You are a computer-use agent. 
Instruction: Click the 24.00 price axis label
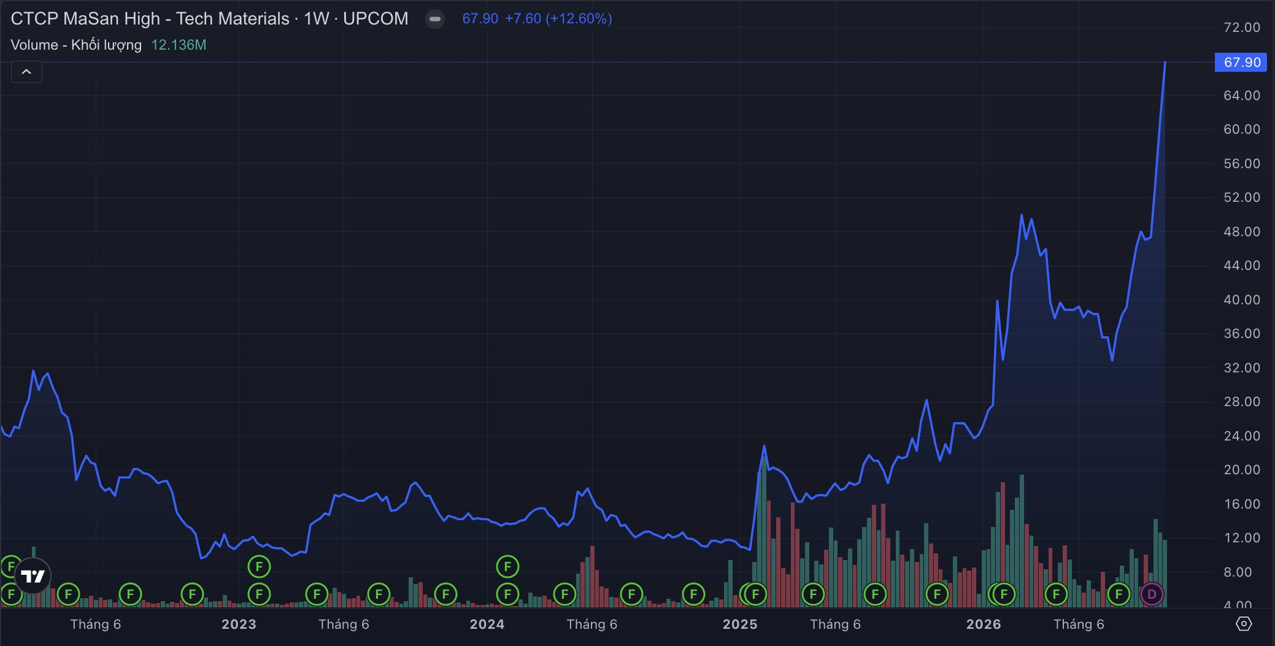tap(1242, 436)
